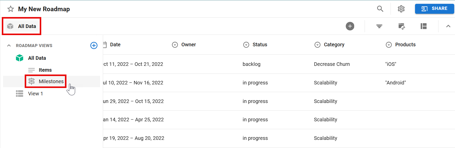Screen dimensions: 455x148
Task: Open the filter icon in the toolbar
Action: tap(379, 26)
